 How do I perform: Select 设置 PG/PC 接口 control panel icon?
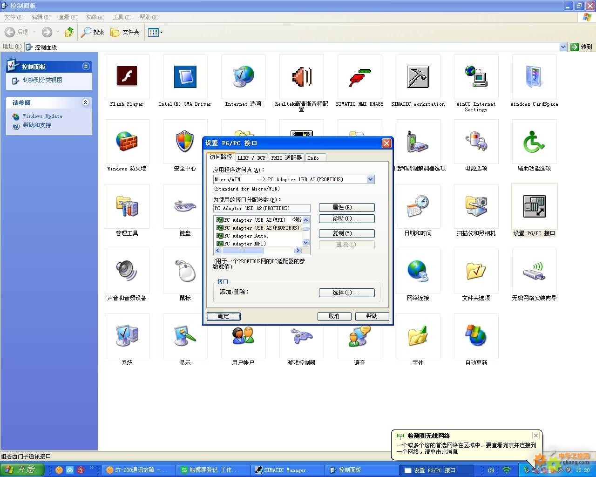click(x=534, y=206)
